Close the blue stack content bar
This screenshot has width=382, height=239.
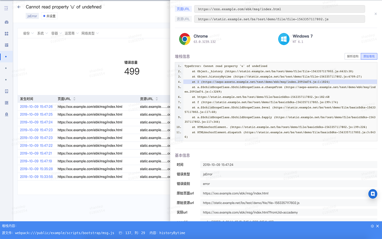378,226
